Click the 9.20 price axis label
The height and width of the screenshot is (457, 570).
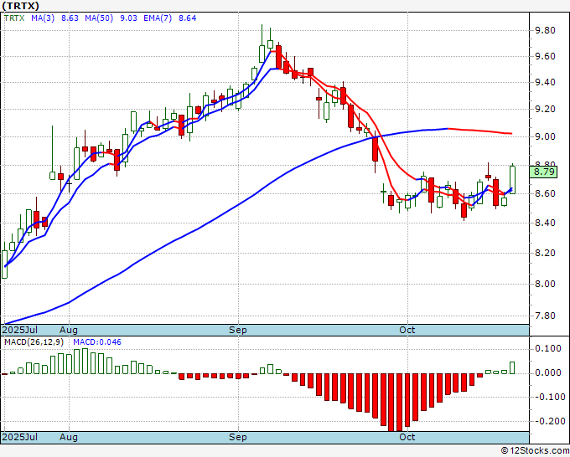[546, 110]
